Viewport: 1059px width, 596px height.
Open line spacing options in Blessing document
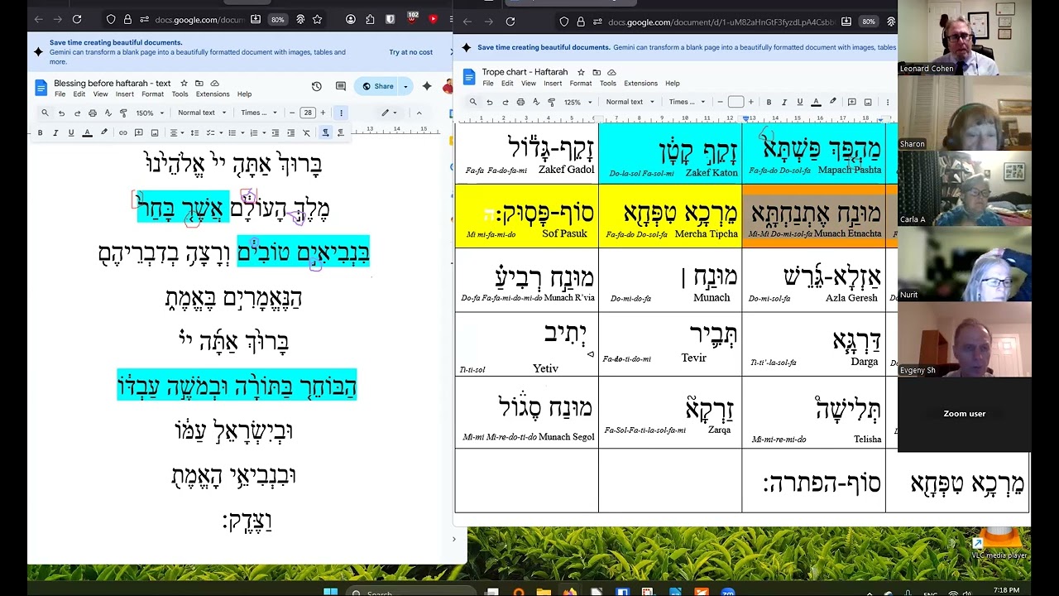coord(194,132)
